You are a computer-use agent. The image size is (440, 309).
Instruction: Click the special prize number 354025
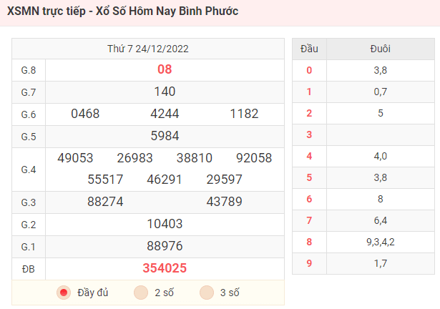(x=165, y=268)
